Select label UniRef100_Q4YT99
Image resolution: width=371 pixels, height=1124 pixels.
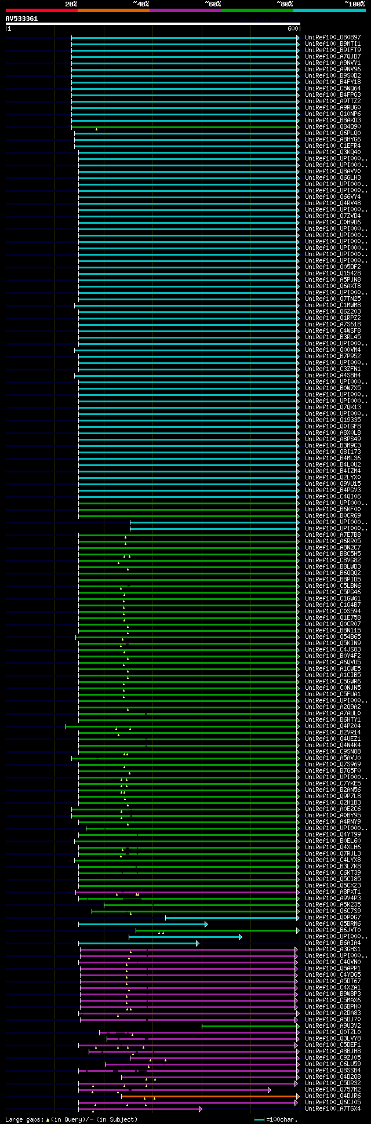[333, 835]
